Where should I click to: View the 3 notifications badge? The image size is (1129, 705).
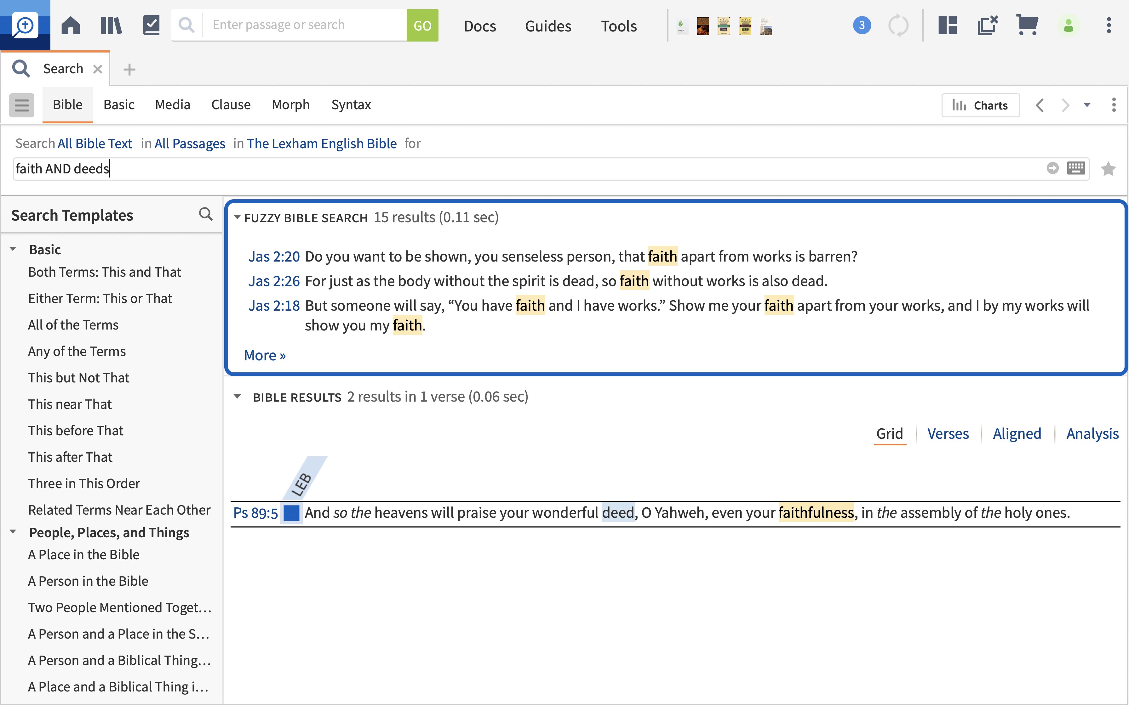point(862,25)
